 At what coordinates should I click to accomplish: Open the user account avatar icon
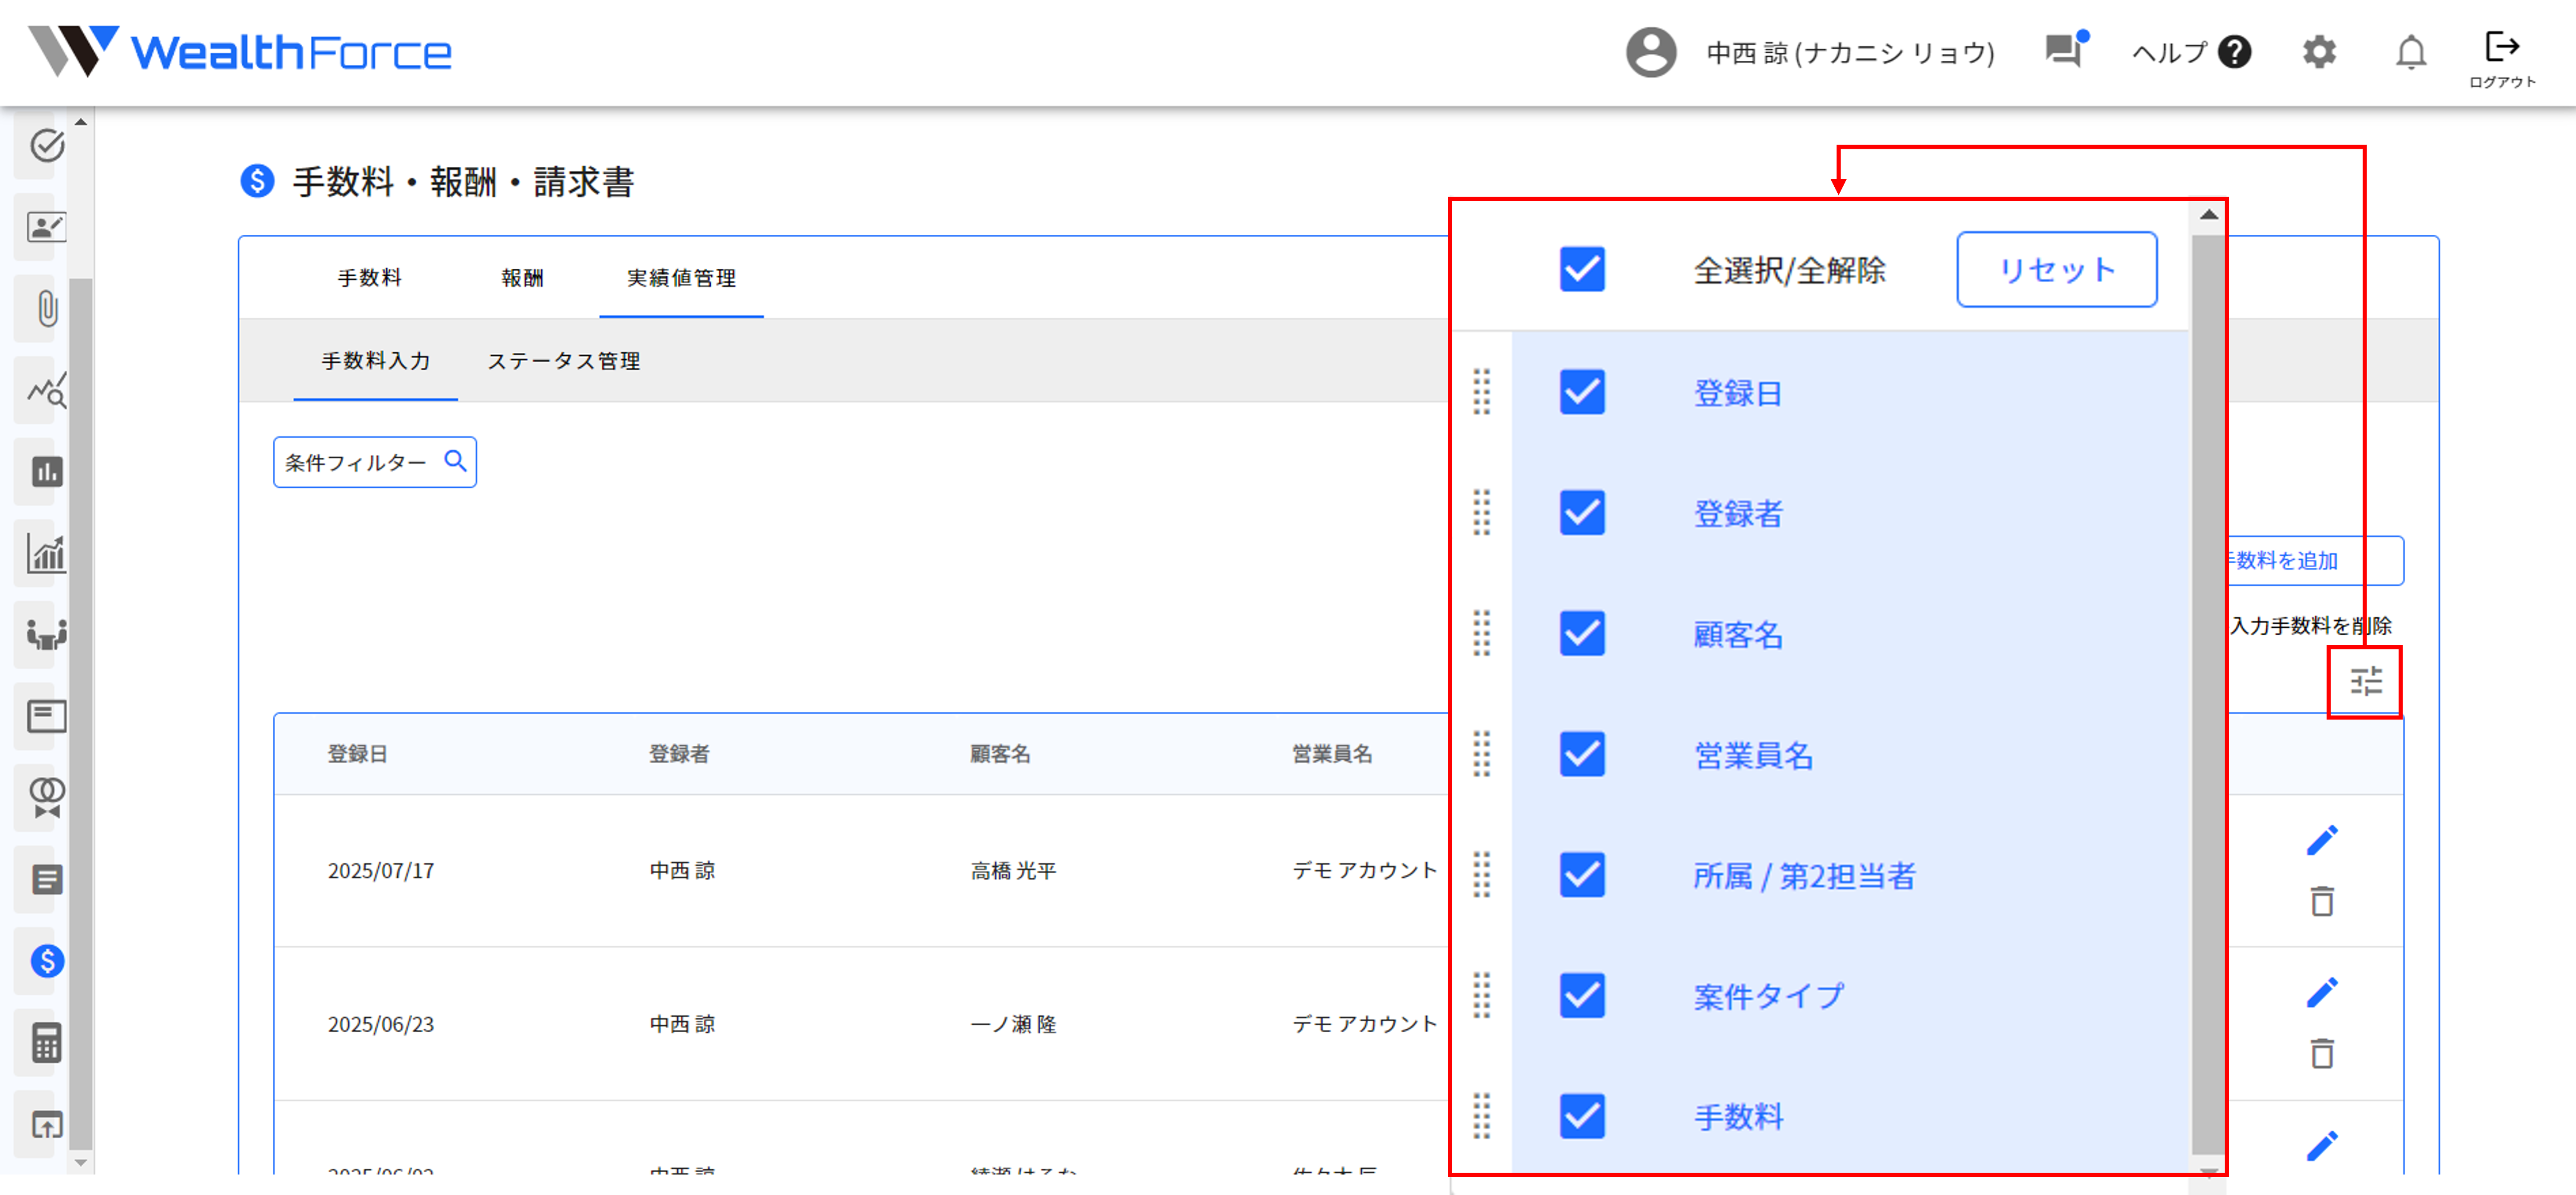tap(1650, 52)
